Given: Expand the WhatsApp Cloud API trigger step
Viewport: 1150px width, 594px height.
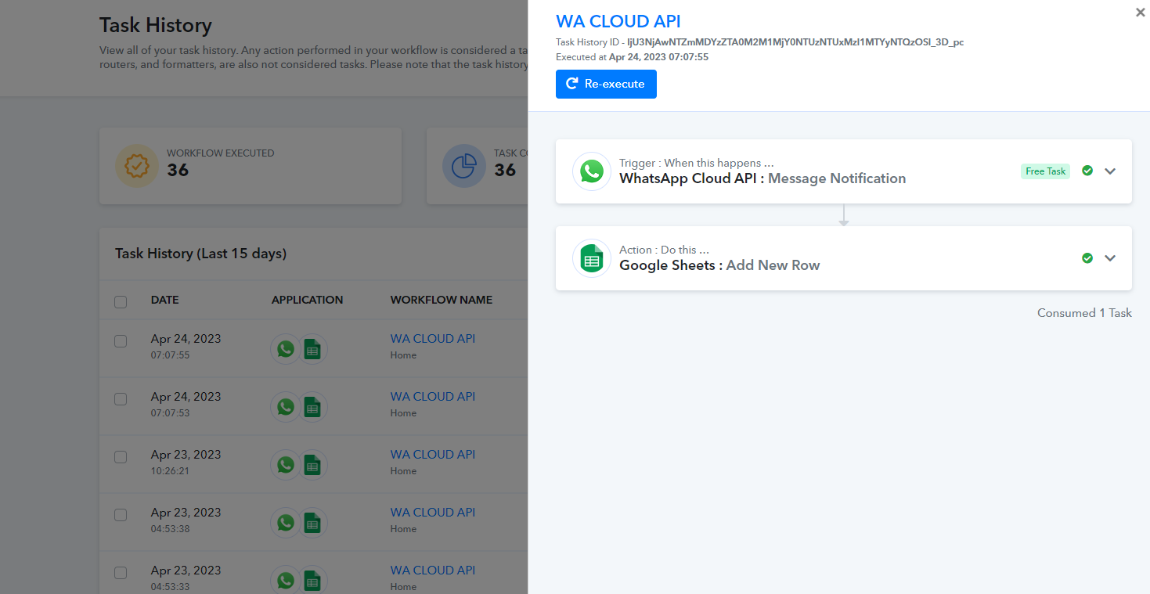Looking at the screenshot, I should [x=1110, y=171].
